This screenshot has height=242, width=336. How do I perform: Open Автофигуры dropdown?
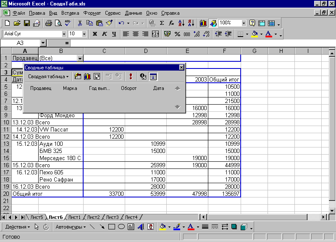[x=71, y=227]
